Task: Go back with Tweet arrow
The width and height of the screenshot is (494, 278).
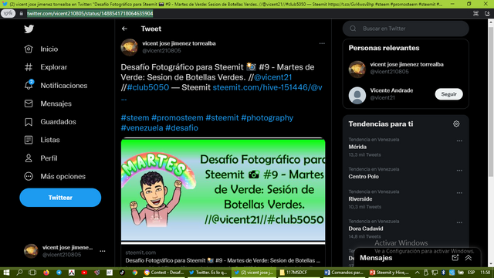Action: click(124, 29)
